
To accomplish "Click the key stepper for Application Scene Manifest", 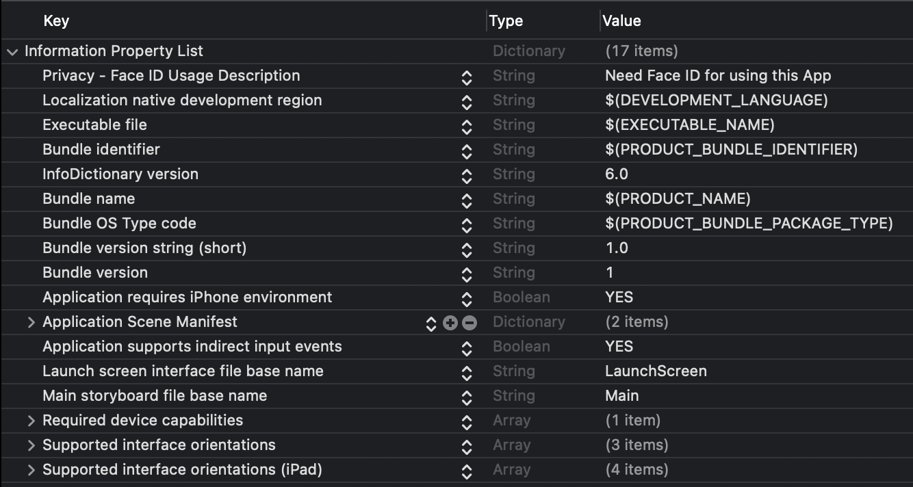I will pos(430,323).
